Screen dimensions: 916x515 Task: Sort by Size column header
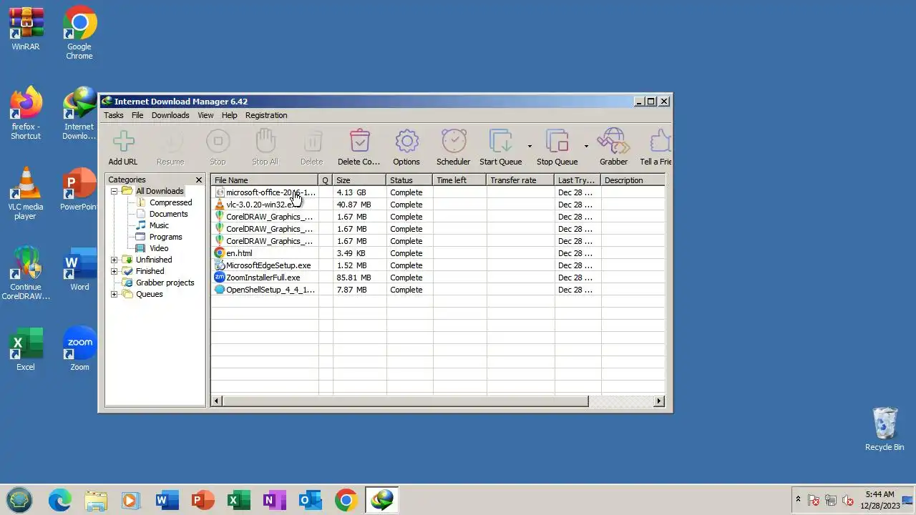(x=359, y=180)
